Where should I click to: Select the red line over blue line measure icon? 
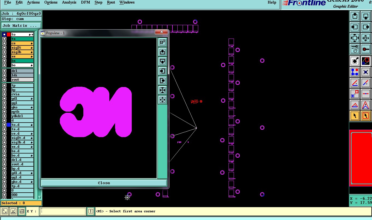pyautogui.click(x=355, y=83)
